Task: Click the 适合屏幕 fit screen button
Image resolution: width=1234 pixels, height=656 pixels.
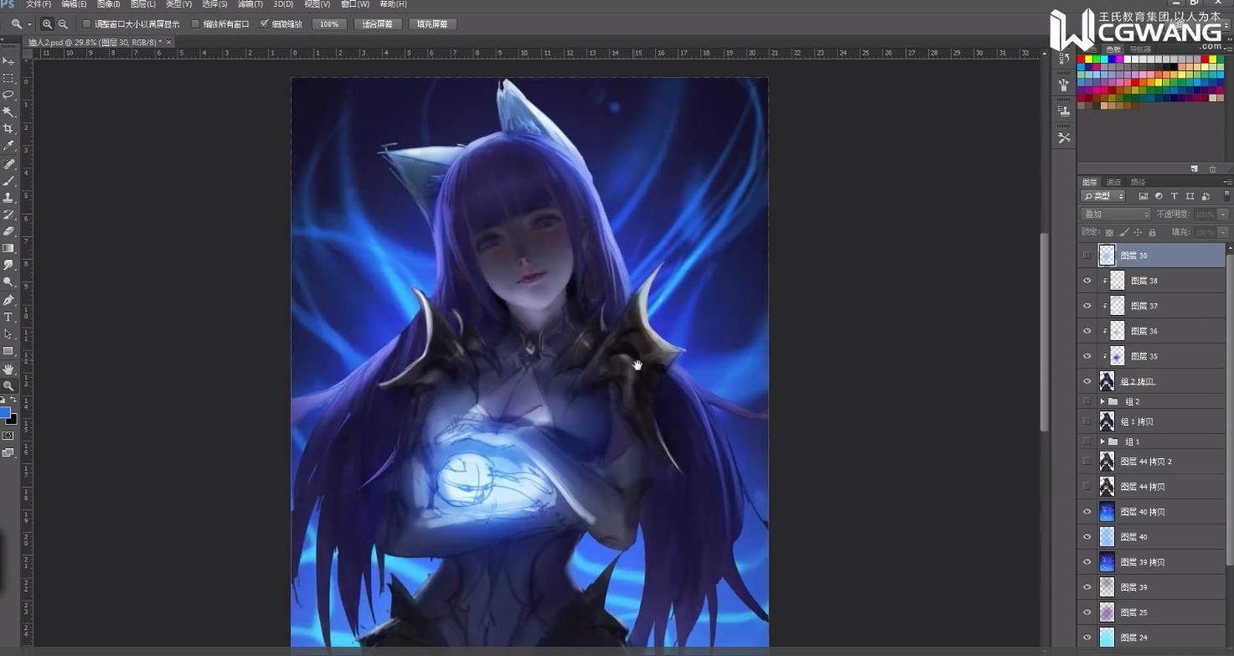Action: [378, 24]
